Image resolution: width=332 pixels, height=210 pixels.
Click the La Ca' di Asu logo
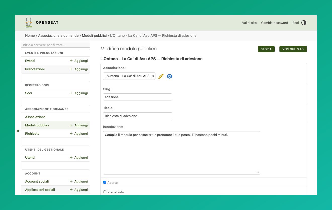tap(29, 23)
